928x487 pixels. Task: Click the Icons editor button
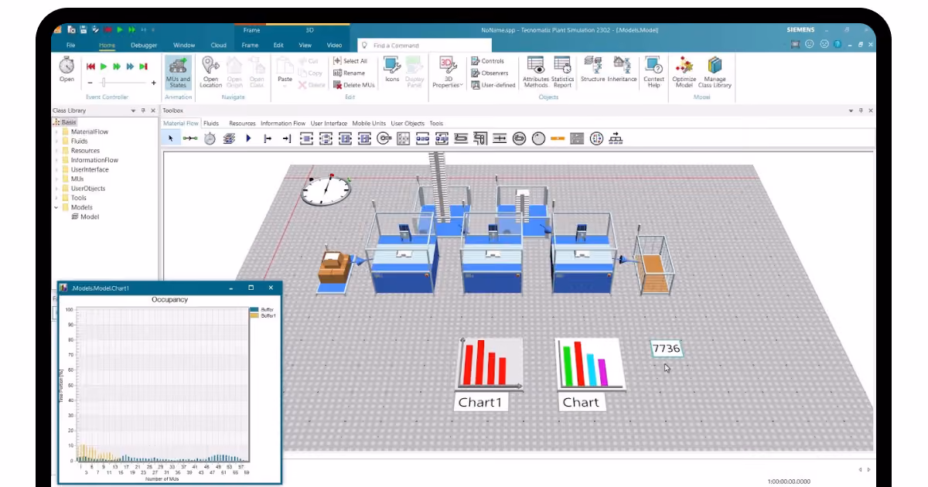tap(392, 70)
